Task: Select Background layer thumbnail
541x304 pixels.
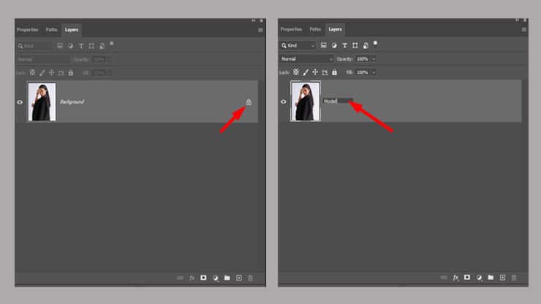Action: click(x=42, y=102)
